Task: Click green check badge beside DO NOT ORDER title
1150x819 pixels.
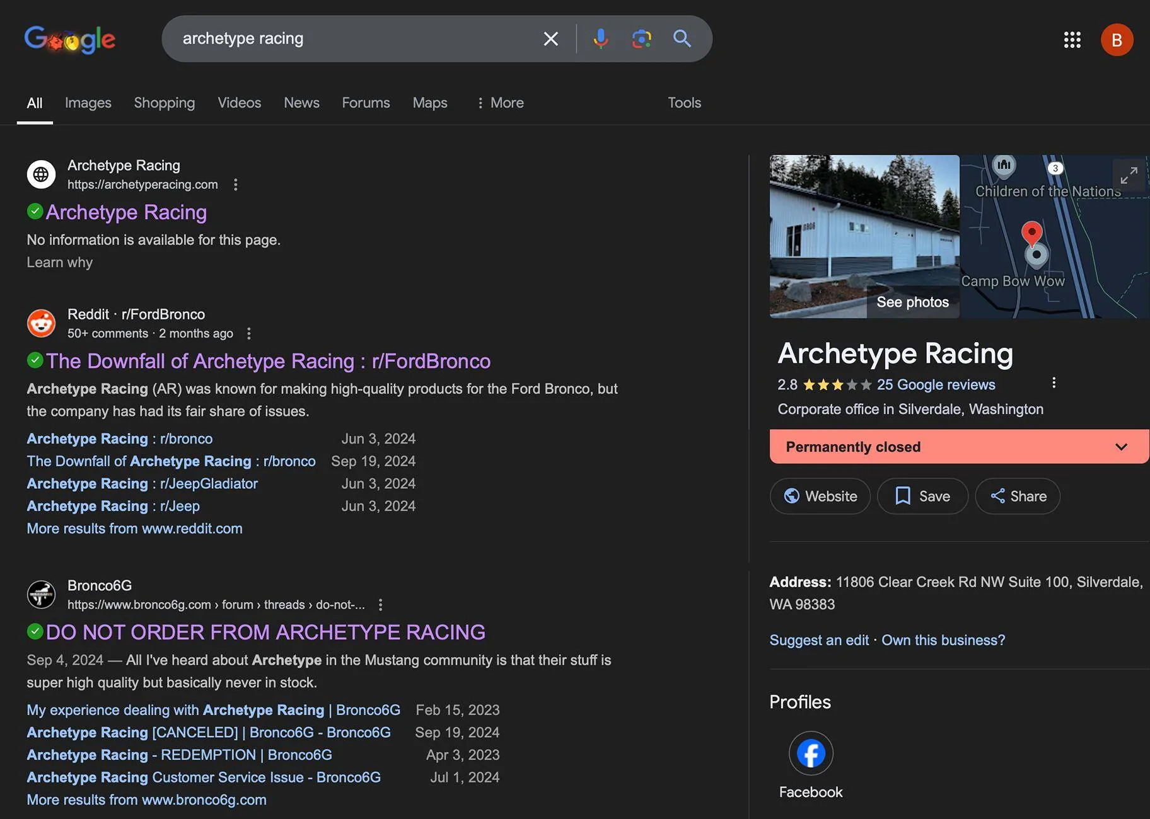Action: pos(35,631)
